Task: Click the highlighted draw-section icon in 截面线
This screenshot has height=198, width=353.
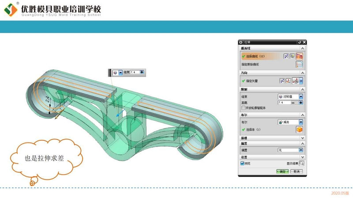Action: coord(300,56)
